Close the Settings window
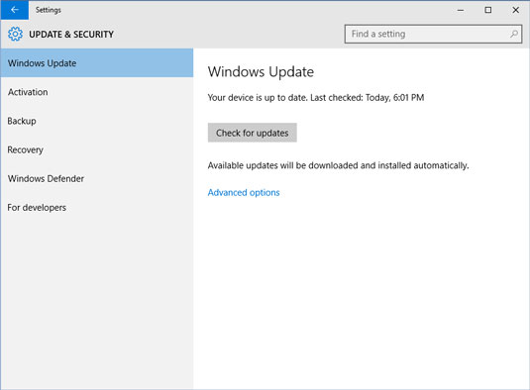This screenshot has width=530, height=390. pyautogui.click(x=516, y=10)
